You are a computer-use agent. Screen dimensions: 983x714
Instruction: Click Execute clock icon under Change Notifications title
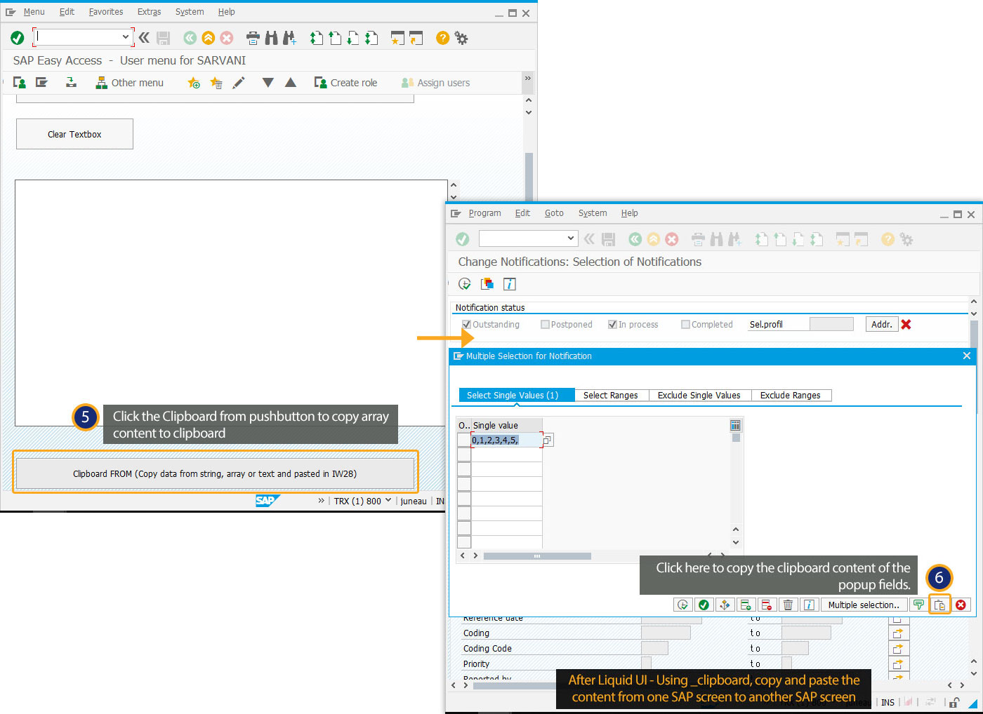click(x=465, y=284)
